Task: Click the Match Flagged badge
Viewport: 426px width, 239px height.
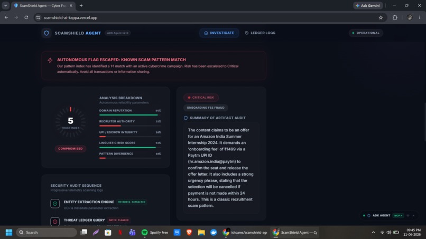Action: [118, 220]
